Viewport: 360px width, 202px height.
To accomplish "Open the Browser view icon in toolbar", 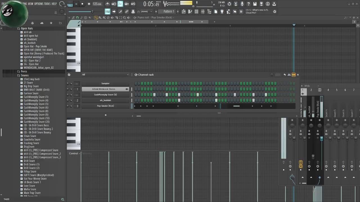I will (x=209, y=12).
